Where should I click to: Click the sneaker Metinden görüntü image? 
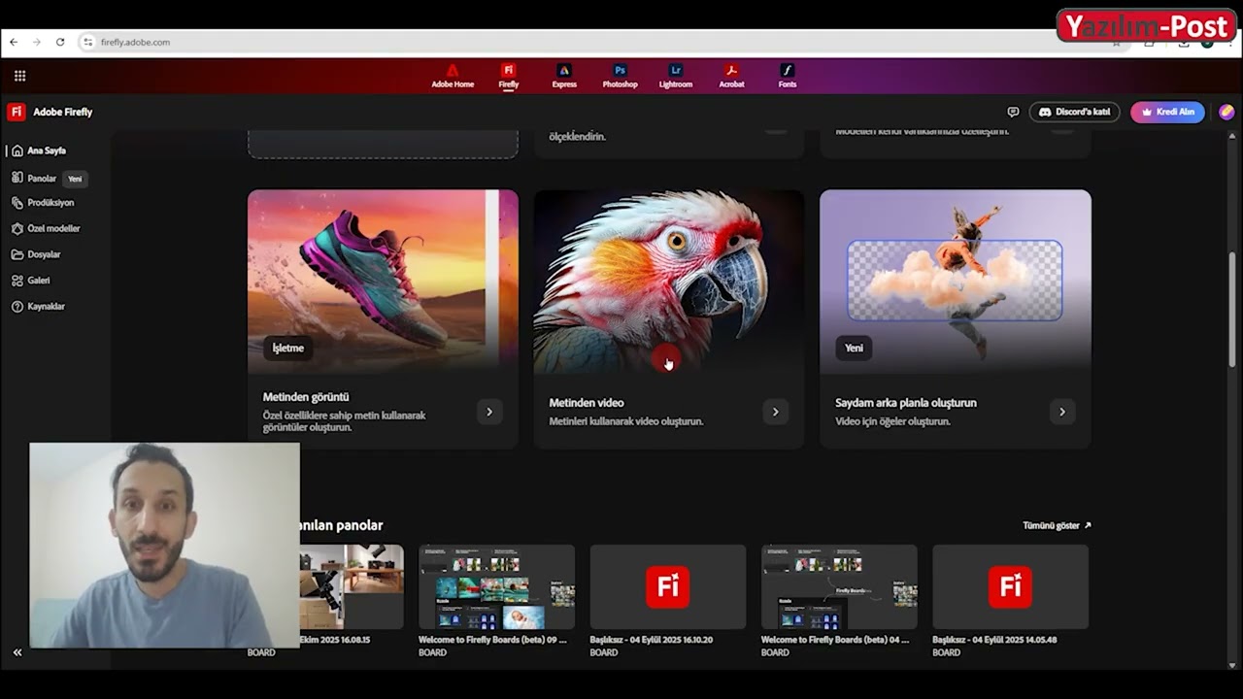tap(383, 282)
